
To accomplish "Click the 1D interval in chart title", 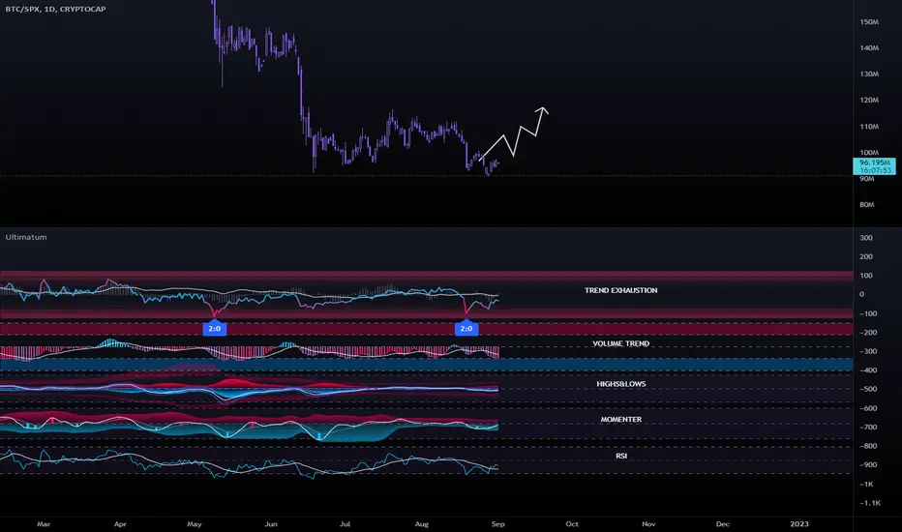I will (49, 9).
